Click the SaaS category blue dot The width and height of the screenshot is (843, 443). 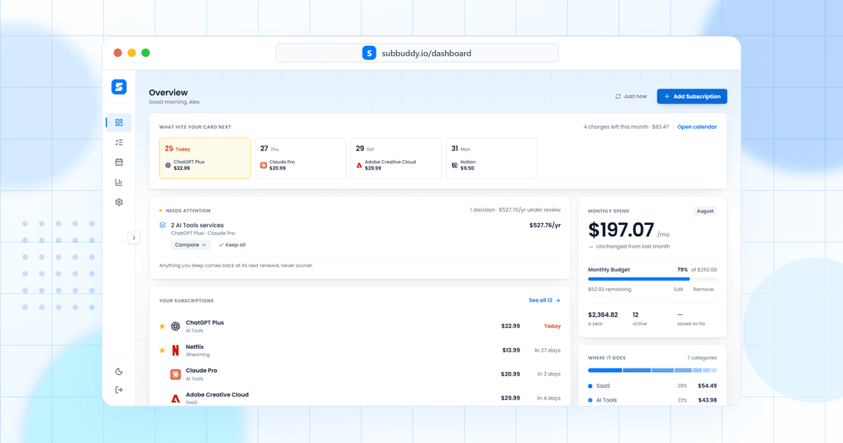(590, 386)
